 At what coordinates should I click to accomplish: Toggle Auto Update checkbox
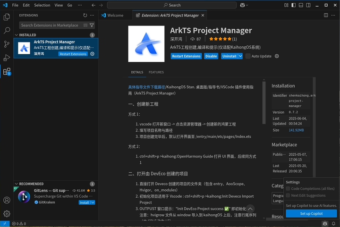tap(248, 56)
